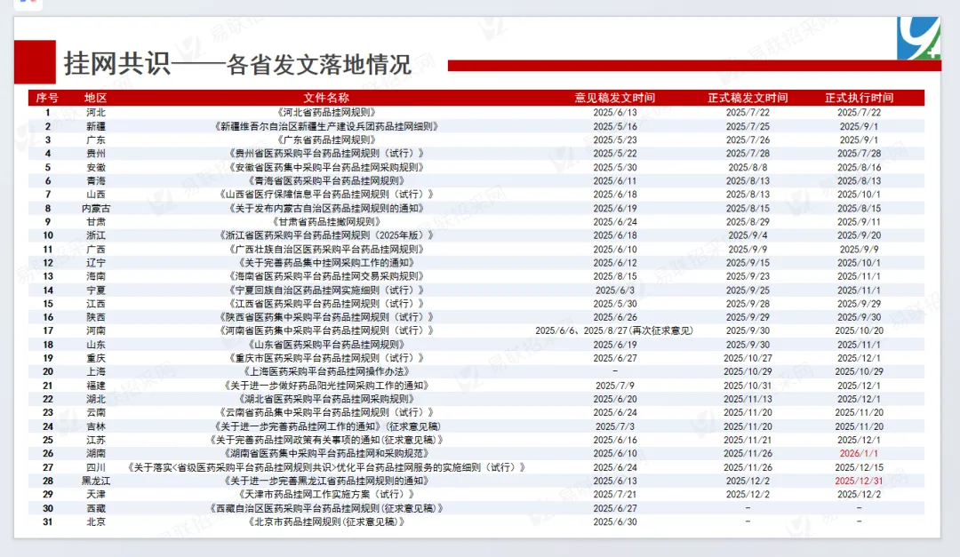This screenshot has width=960, height=557.
Task: Click 《海南省医药采购平台药品挂网交易采购规则》
Action: click(326, 276)
